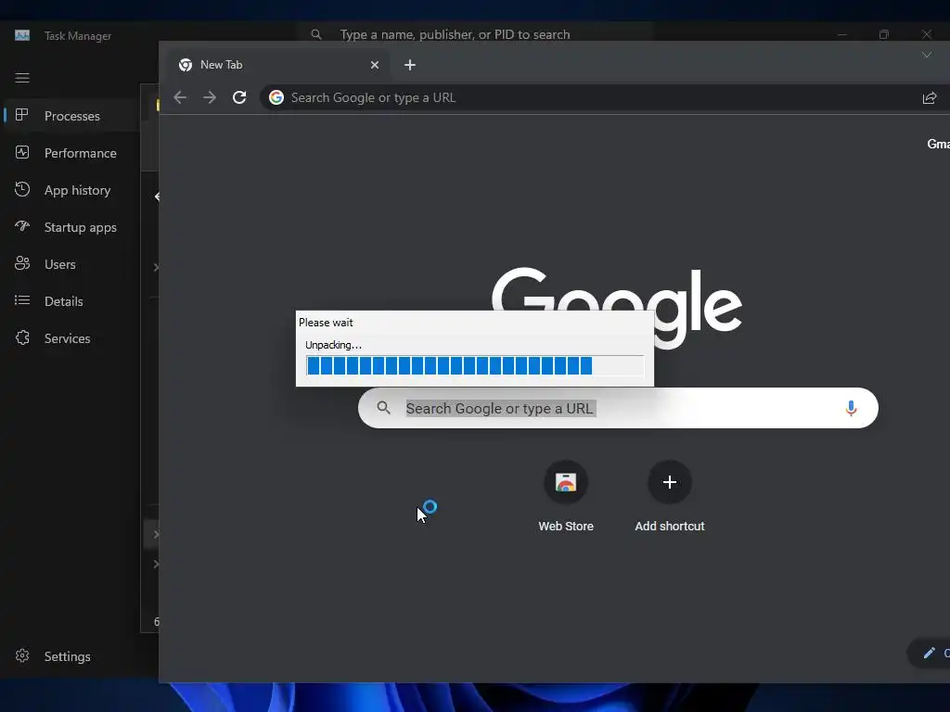The height and width of the screenshot is (712, 950).
Task: Toggle the Task Manager hamburger navigation menu
Action: point(22,78)
